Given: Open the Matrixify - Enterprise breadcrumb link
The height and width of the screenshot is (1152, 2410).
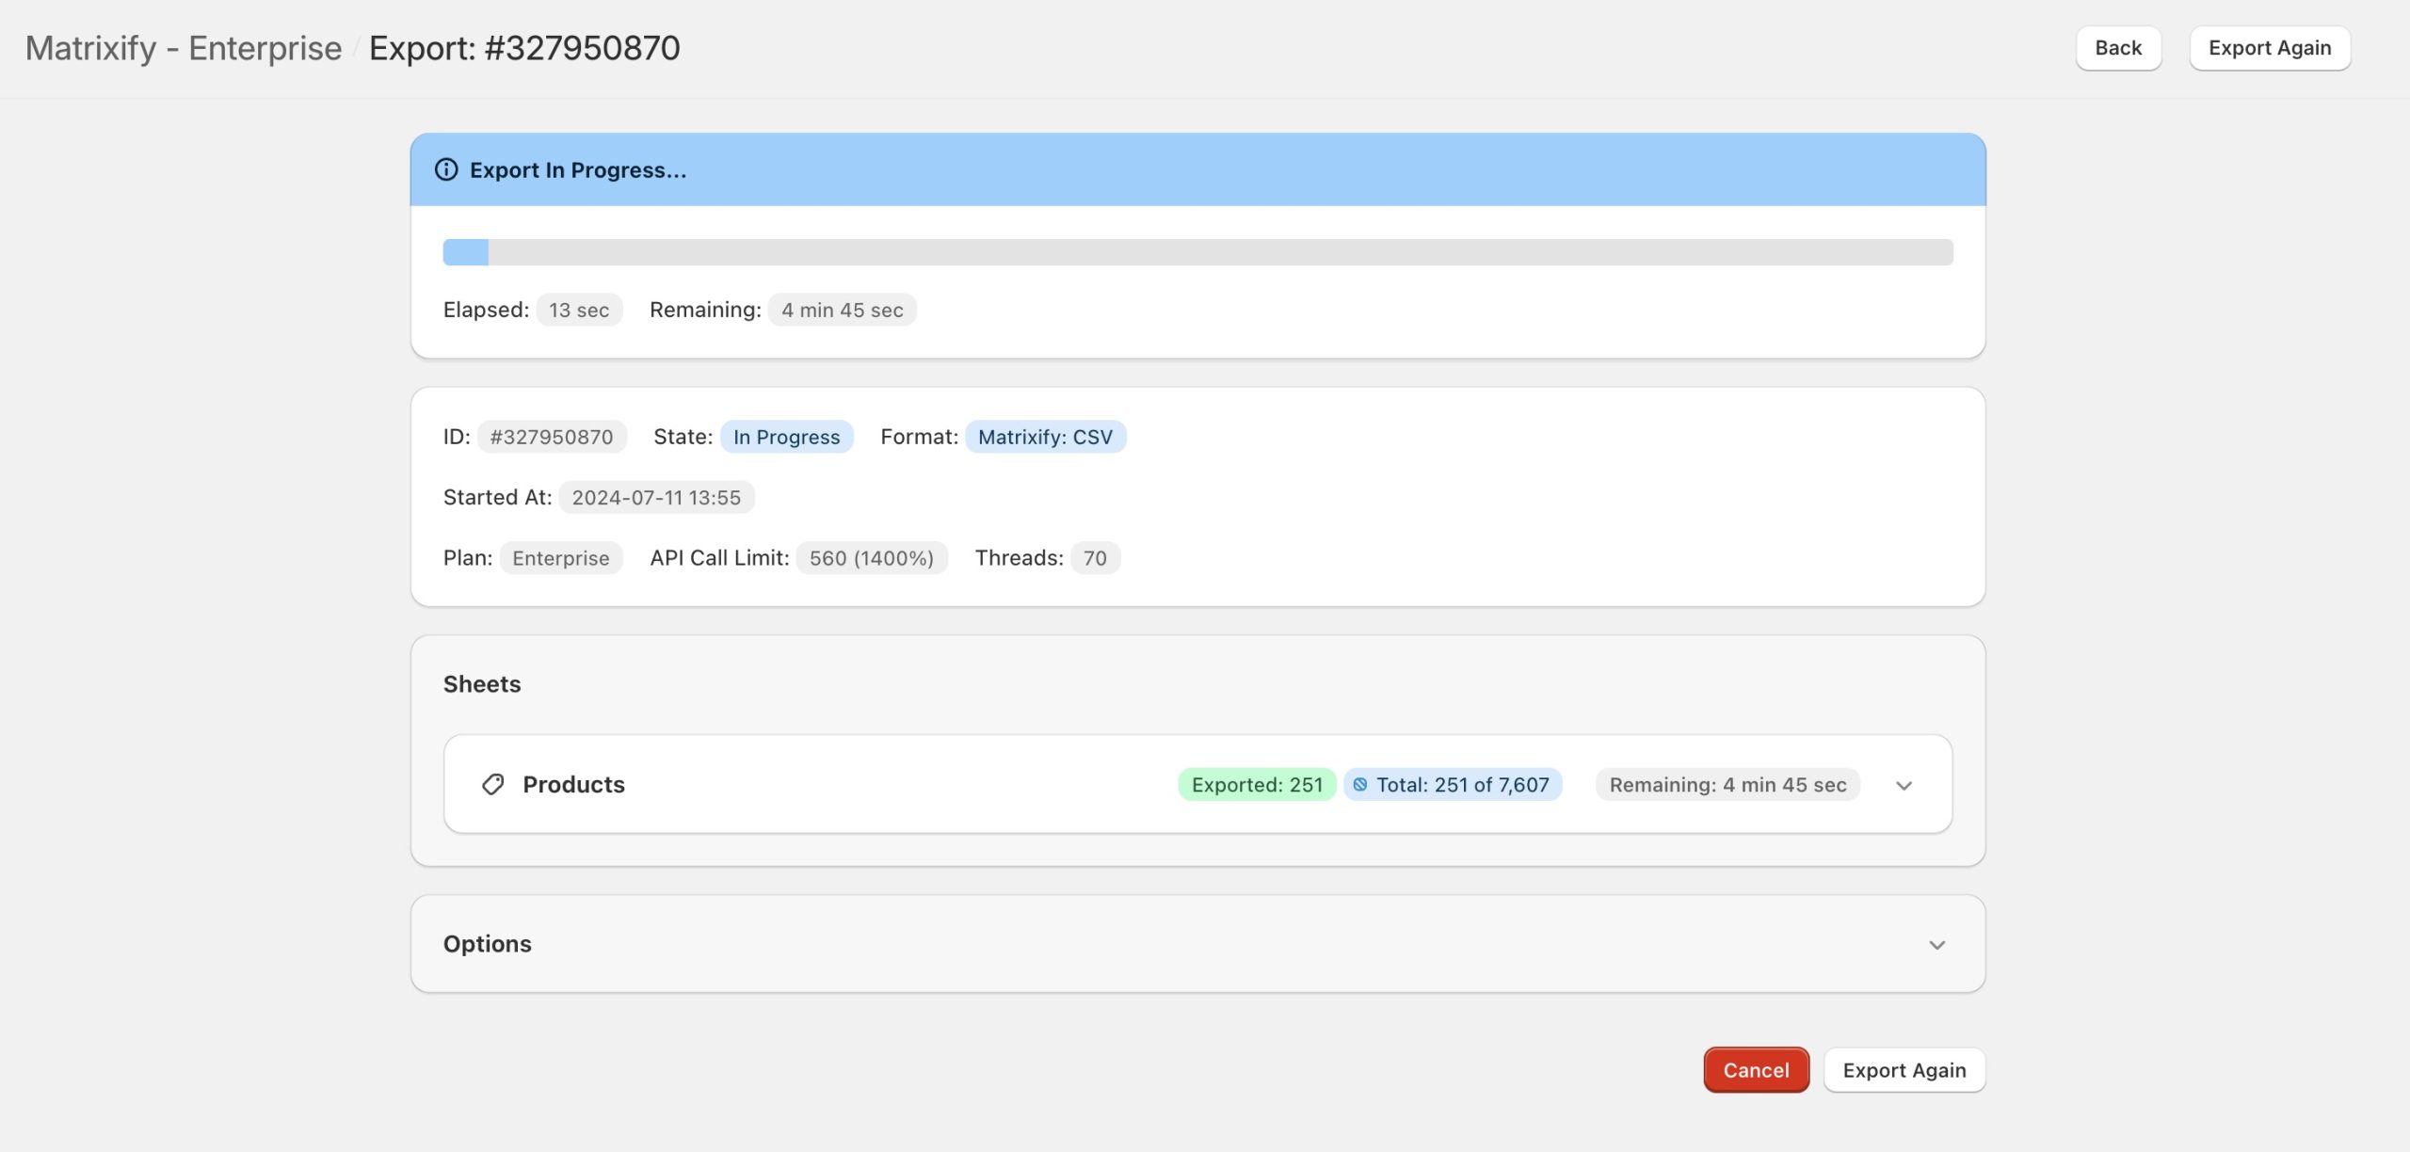Looking at the screenshot, I should tap(184, 48).
